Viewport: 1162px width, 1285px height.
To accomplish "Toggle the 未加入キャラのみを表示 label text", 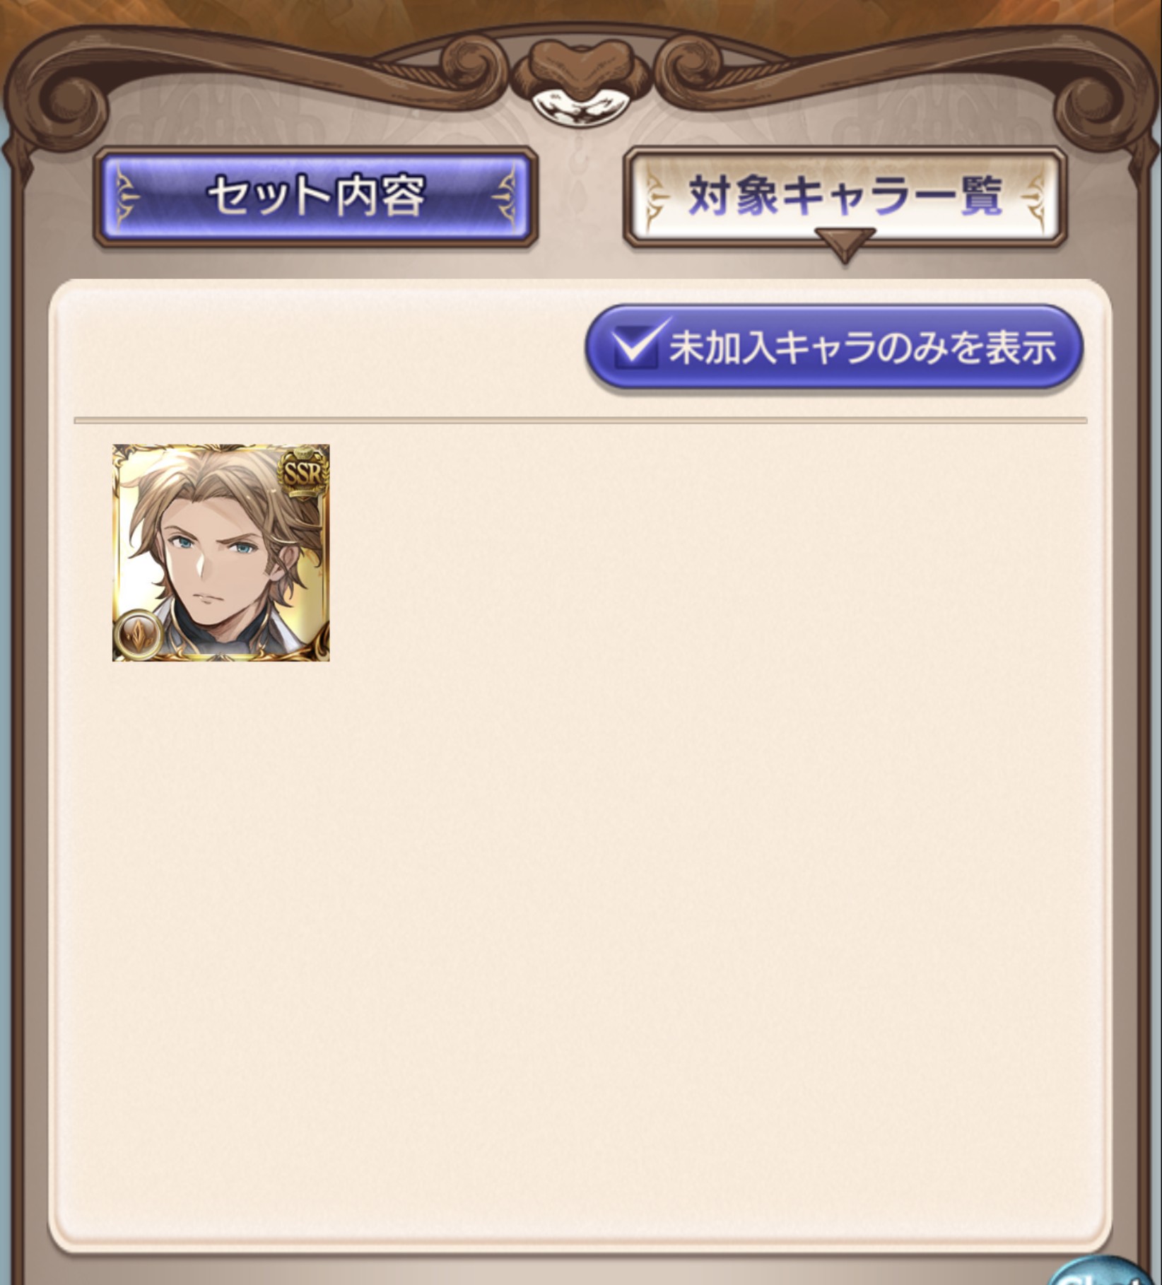I will pos(863,347).
